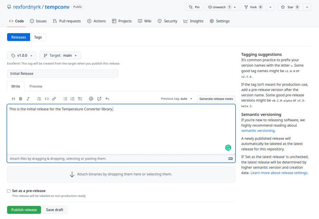This screenshot has height=219, width=319.
Task: Insert a code snippet with code icon
Action: pos(47,99)
